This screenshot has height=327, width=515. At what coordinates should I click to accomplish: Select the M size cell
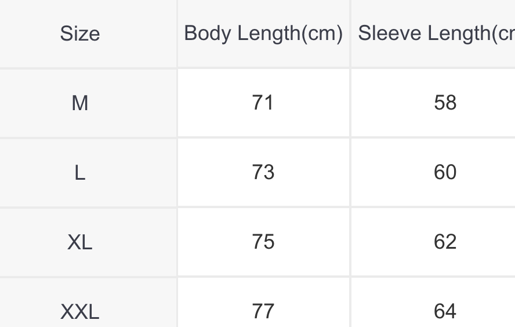point(80,103)
